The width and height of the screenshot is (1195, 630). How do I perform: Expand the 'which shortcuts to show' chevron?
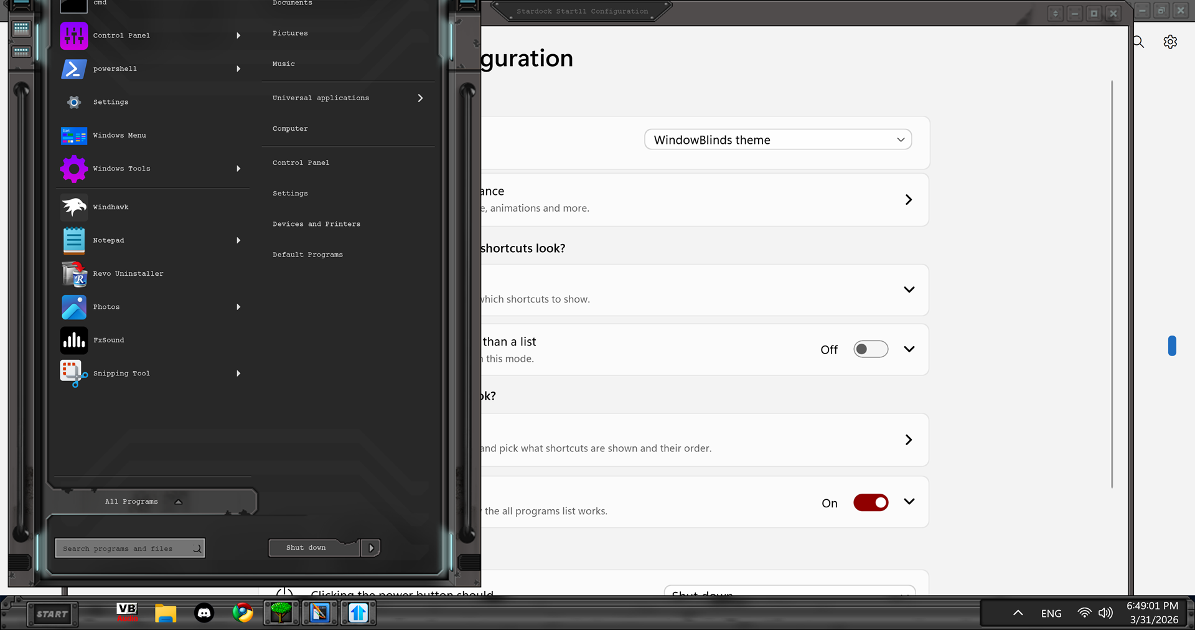pos(909,289)
